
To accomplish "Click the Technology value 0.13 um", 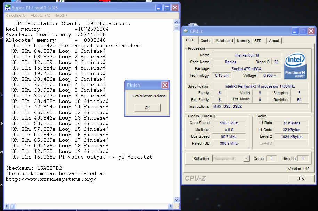I will click(x=222, y=75).
